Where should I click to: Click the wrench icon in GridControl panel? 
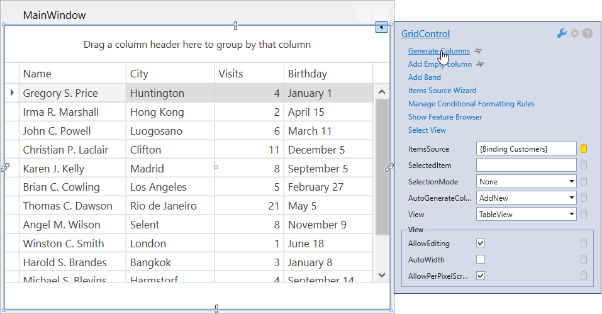[x=562, y=33]
